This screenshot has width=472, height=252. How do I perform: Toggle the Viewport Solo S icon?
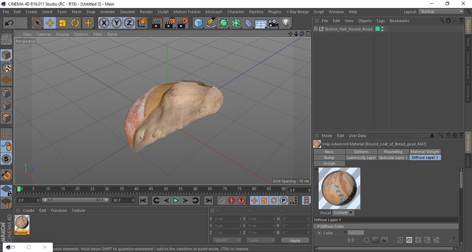click(x=6, y=159)
